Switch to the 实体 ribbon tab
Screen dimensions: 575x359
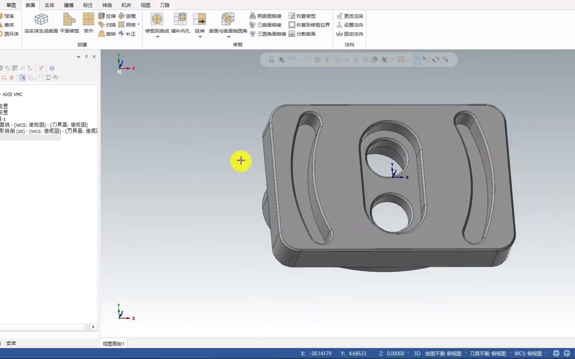(x=50, y=5)
